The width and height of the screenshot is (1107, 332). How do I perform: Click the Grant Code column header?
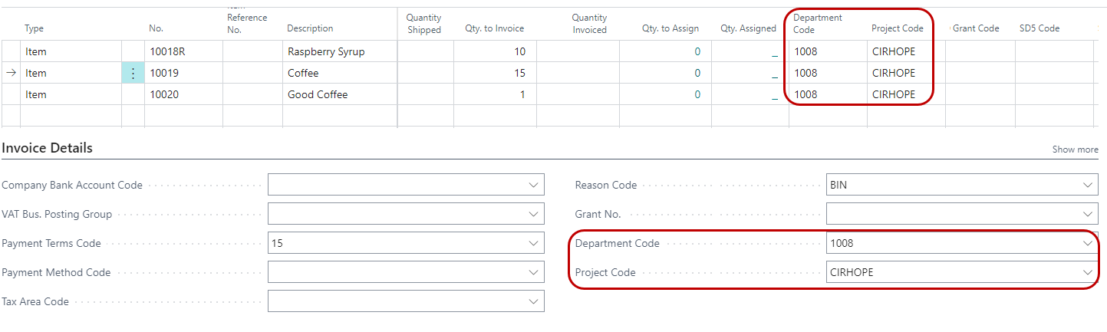(976, 28)
